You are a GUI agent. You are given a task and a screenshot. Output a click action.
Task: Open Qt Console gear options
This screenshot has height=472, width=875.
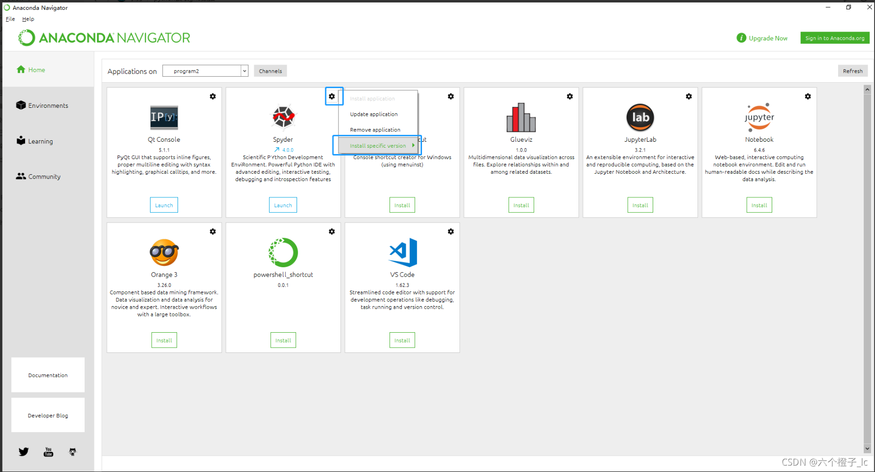[x=213, y=96]
